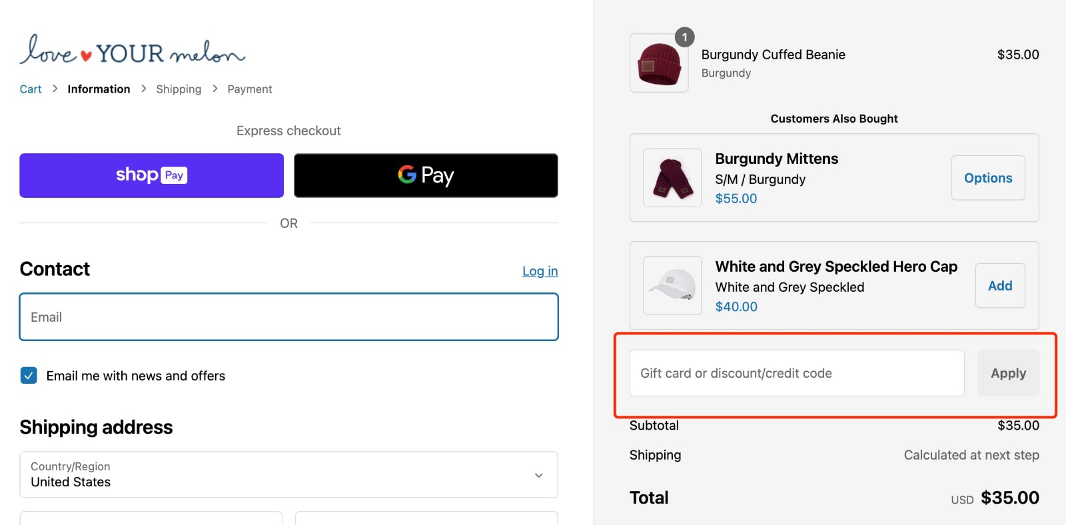The height and width of the screenshot is (525, 1066).
Task: Uncheck Email me with news and offers
Action: (28, 375)
